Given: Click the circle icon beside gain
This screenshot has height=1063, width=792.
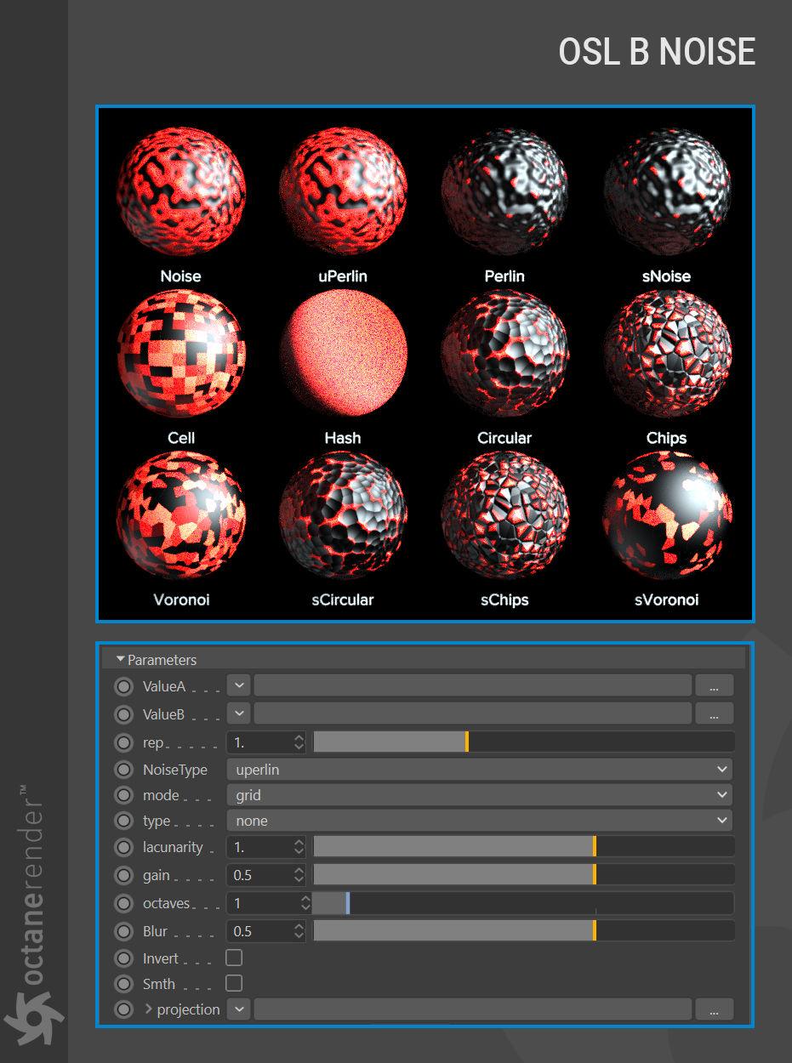Looking at the screenshot, I should tap(124, 875).
